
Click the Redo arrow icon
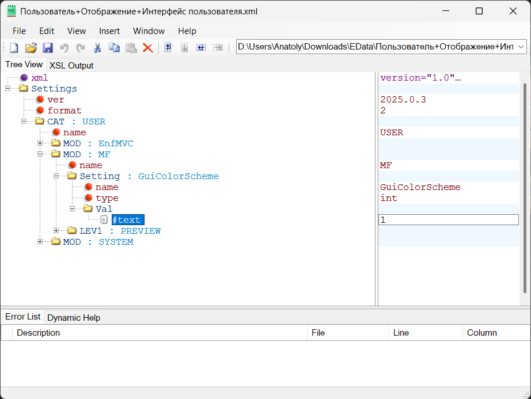coord(81,48)
